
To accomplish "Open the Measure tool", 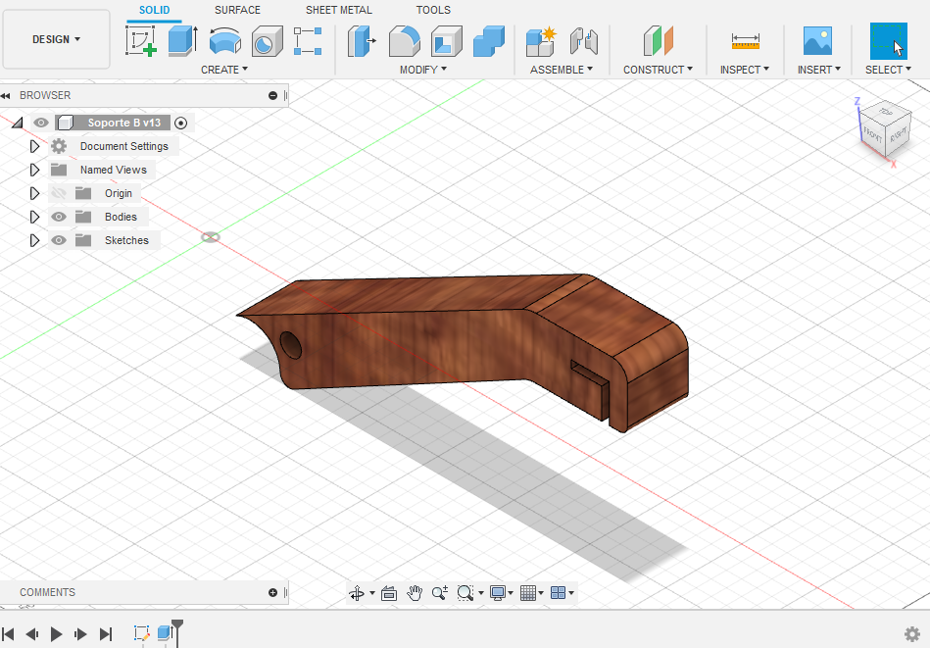I will click(x=745, y=41).
